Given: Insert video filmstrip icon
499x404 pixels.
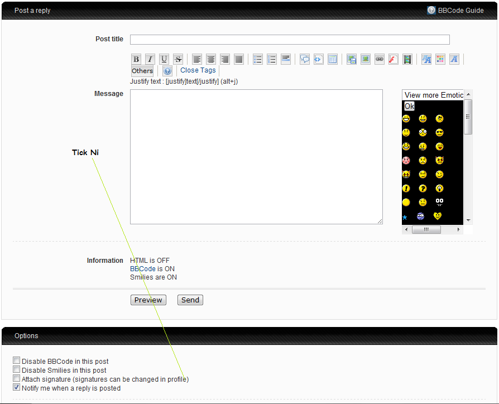Looking at the screenshot, I should coord(407,59).
